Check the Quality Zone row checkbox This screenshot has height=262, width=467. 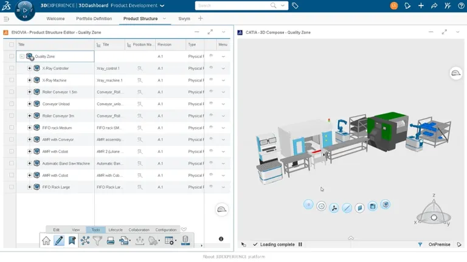[x=12, y=57]
